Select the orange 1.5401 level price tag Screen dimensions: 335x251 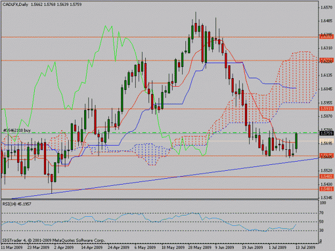click(326, 189)
